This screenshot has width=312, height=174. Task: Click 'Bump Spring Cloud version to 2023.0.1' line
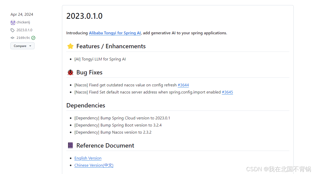122,118
